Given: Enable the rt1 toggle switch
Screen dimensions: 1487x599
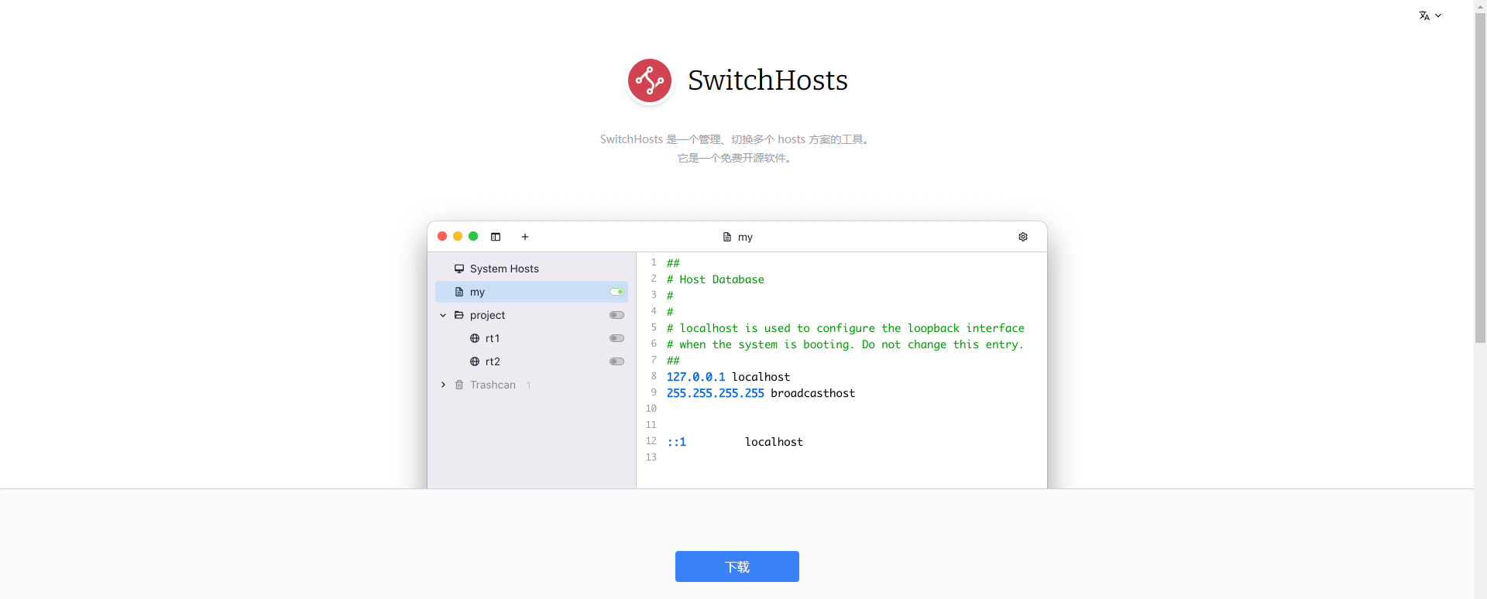Looking at the screenshot, I should [x=616, y=338].
